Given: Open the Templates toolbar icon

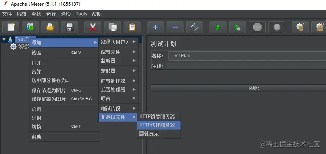Looking at the screenshot, I should tap(30, 27).
